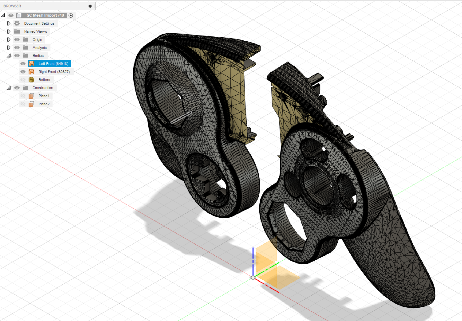462x321 pixels.
Task: Expand the Origin folder
Action: pyautogui.click(x=9, y=39)
